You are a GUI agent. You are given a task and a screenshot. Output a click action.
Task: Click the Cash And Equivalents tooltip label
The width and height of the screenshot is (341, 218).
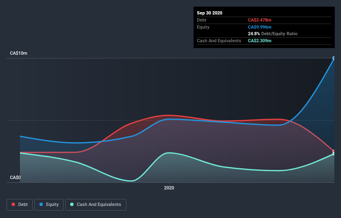[219, 41]
